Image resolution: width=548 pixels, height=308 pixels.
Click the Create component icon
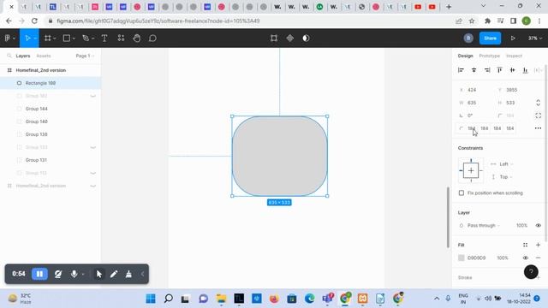[289, 38]
